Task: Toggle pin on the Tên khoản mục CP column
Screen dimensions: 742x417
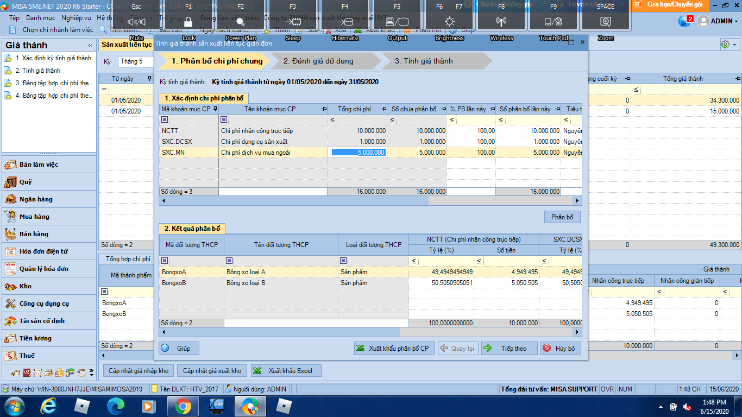Action: (324, 109)
